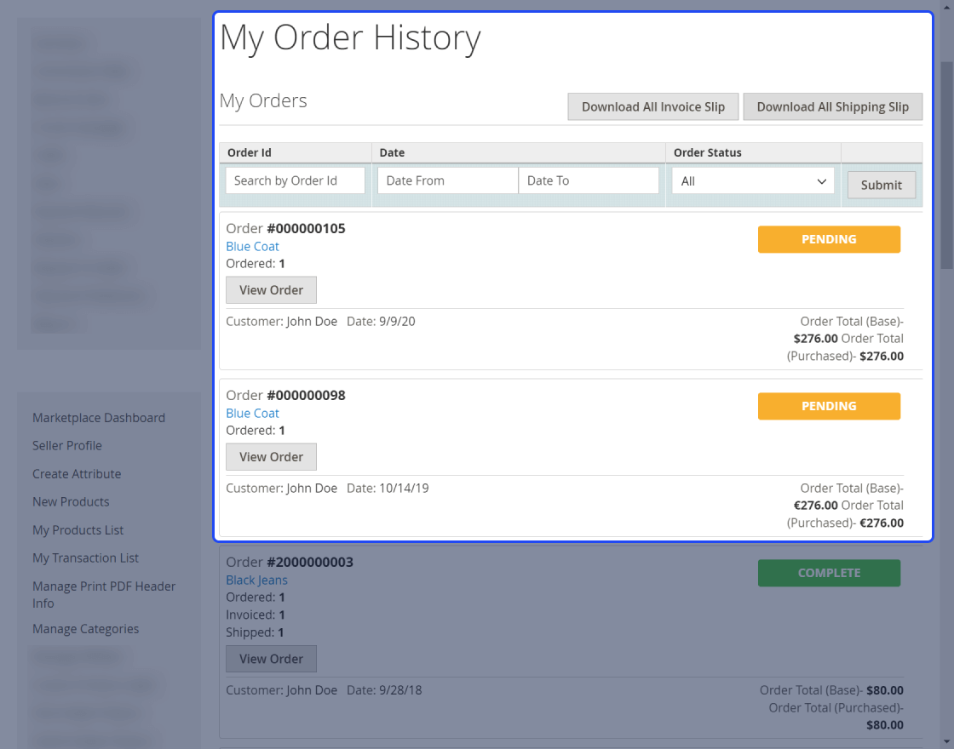This screenshot has height=749, width=954.
Task: Select the Date From field
Action: [x=448, y=180]
